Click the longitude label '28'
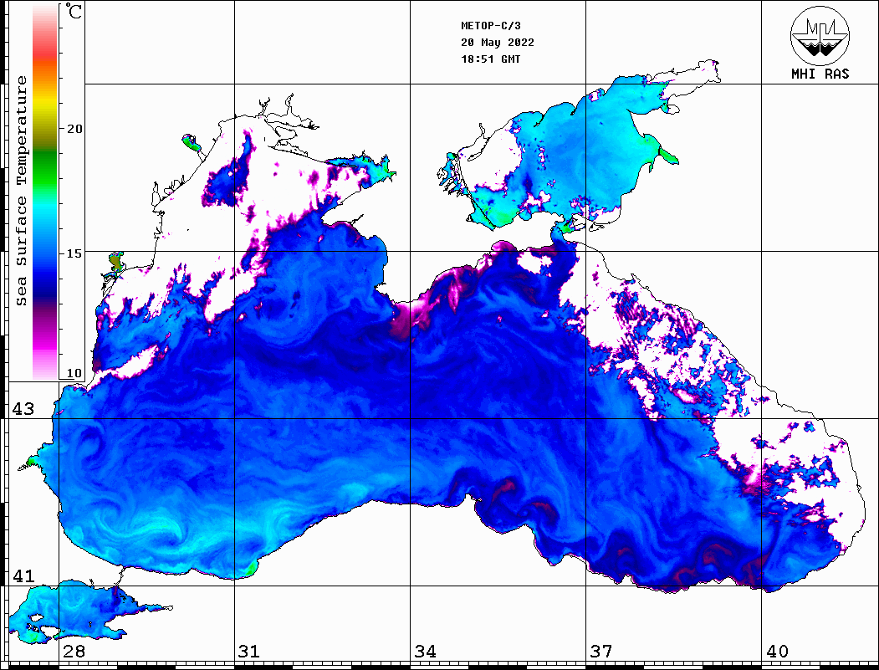This screenshot has width=879, height=670. tap(74, 651)
